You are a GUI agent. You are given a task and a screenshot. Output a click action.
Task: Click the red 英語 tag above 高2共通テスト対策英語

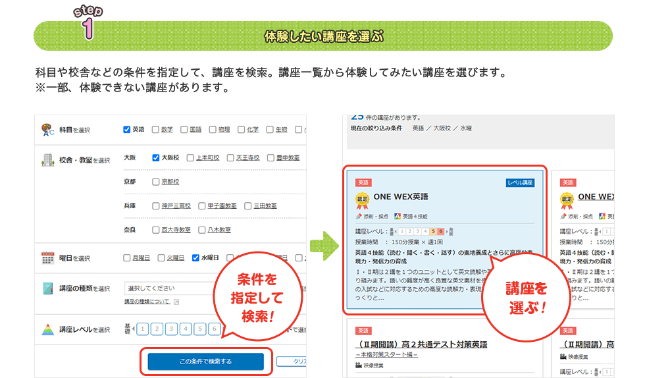pos(363,331)
